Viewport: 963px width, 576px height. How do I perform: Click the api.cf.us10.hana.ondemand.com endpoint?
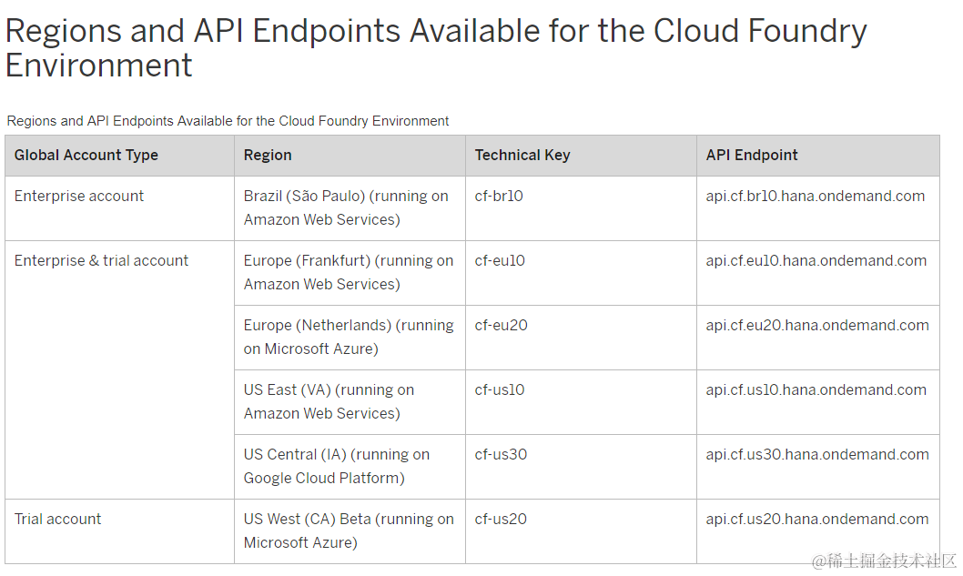click(816, 389)
